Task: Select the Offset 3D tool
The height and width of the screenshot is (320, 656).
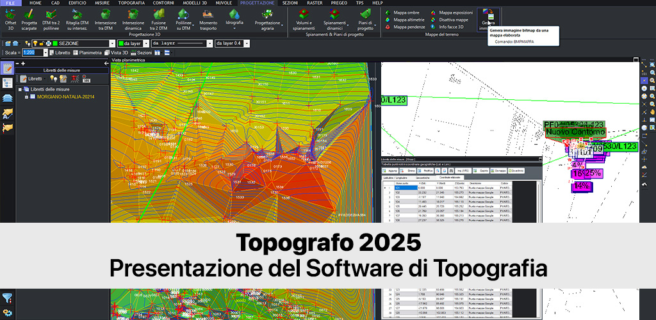Action: pos(10,20)
